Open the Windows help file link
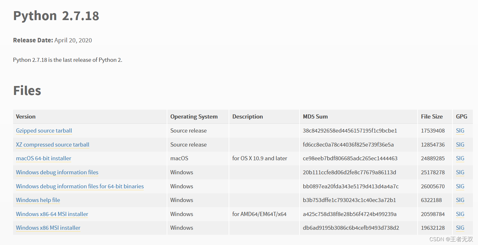478x245 pixels. [38, 200]
